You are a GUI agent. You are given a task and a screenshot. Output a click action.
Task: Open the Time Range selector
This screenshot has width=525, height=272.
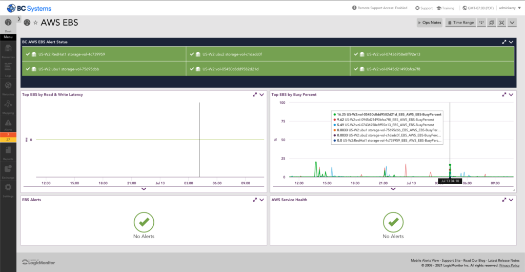click(x=460, y=23)
